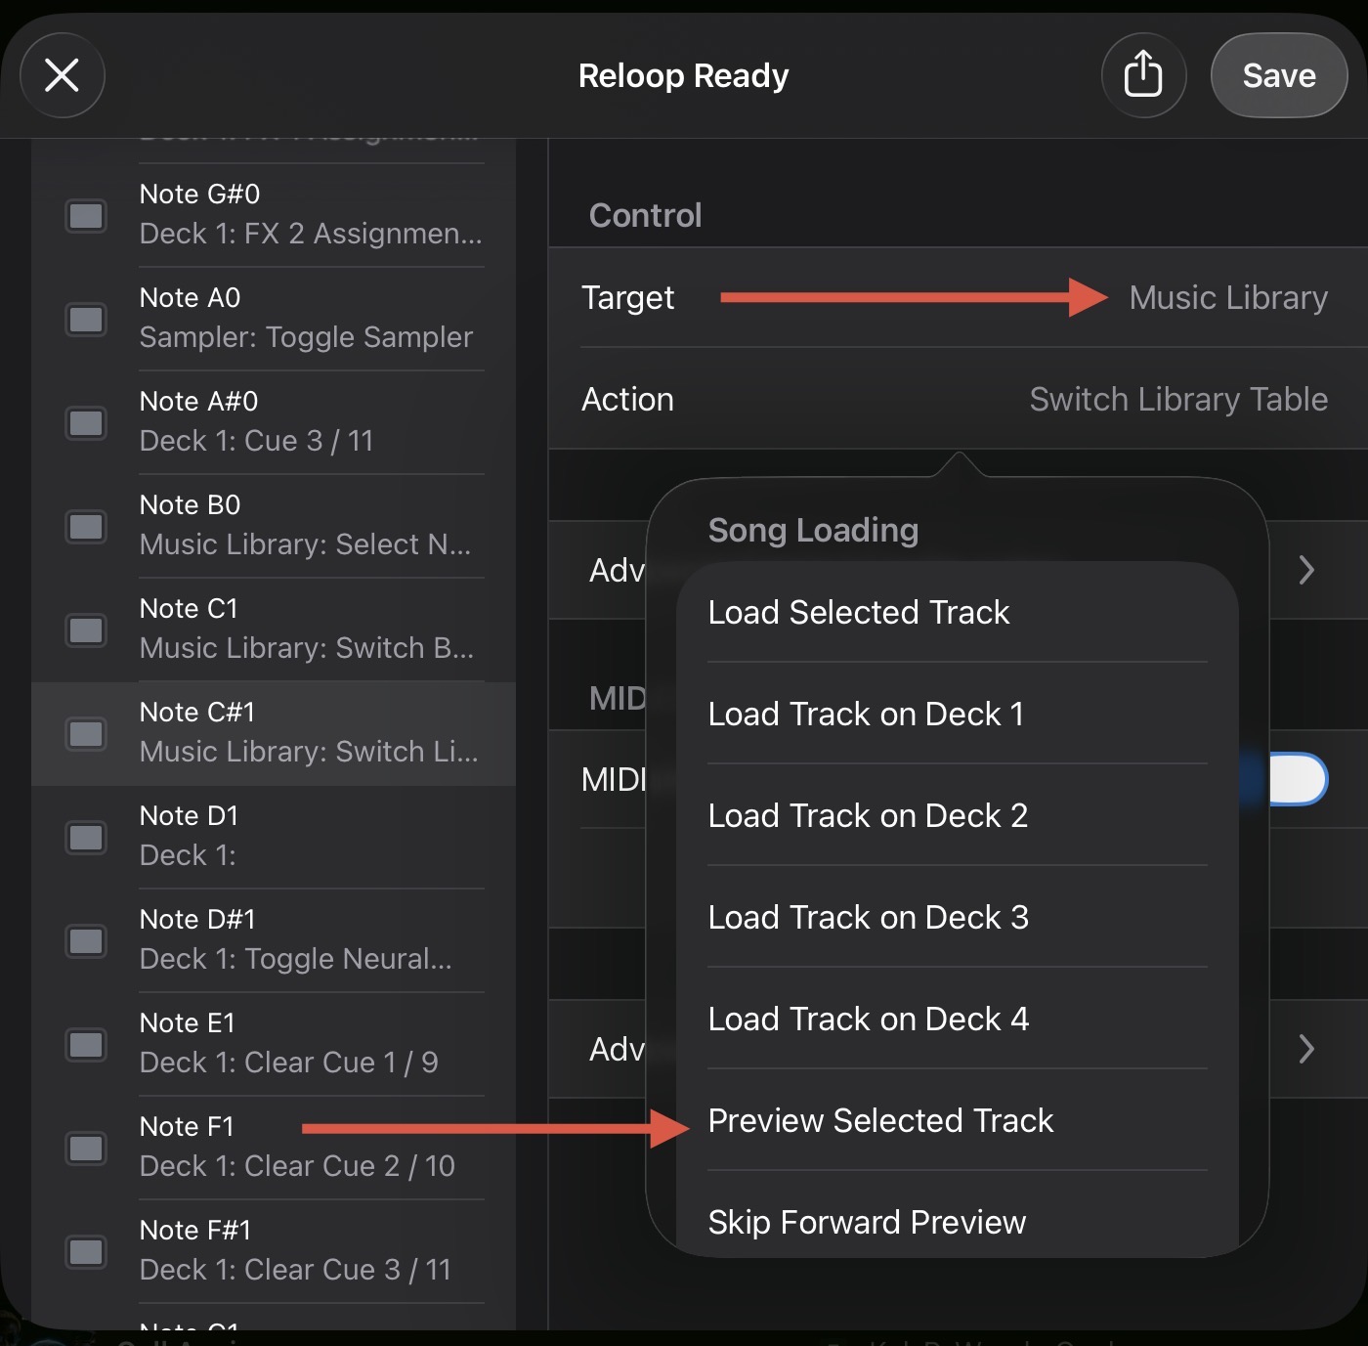Pick Load Track on Deck 2

pos(867,815)
